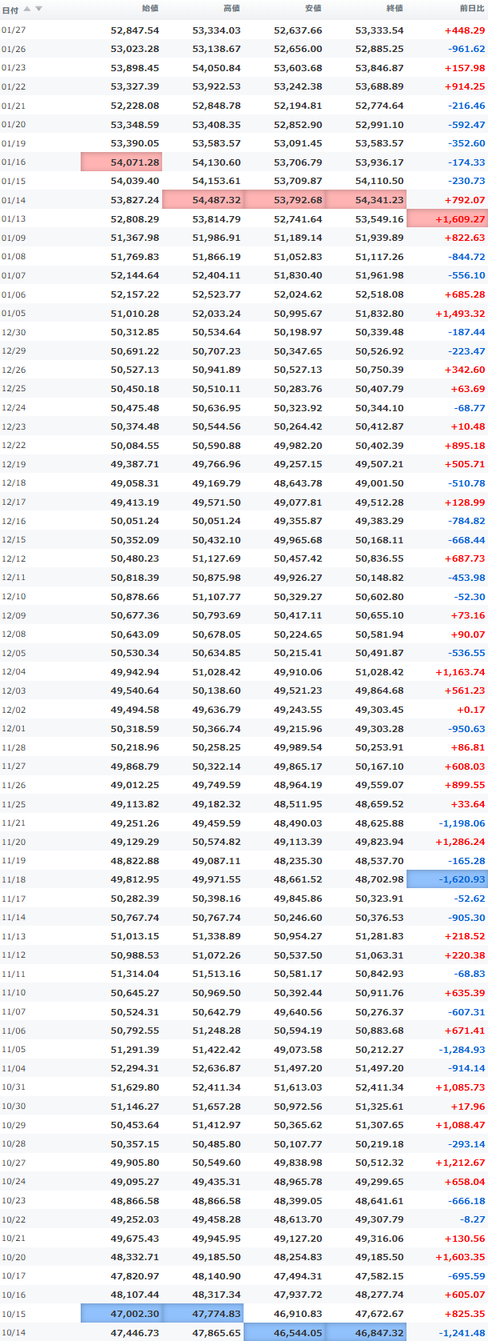Click the change value +914.25
Image resolution: width=488 pixels, height=1341 pixels.
465,87
